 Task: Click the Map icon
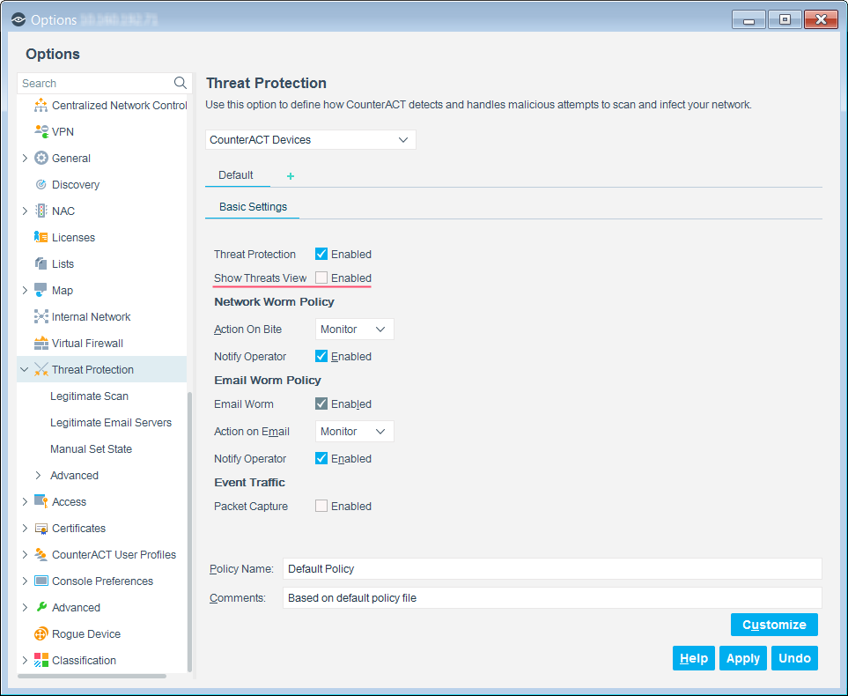pos(41,290)
